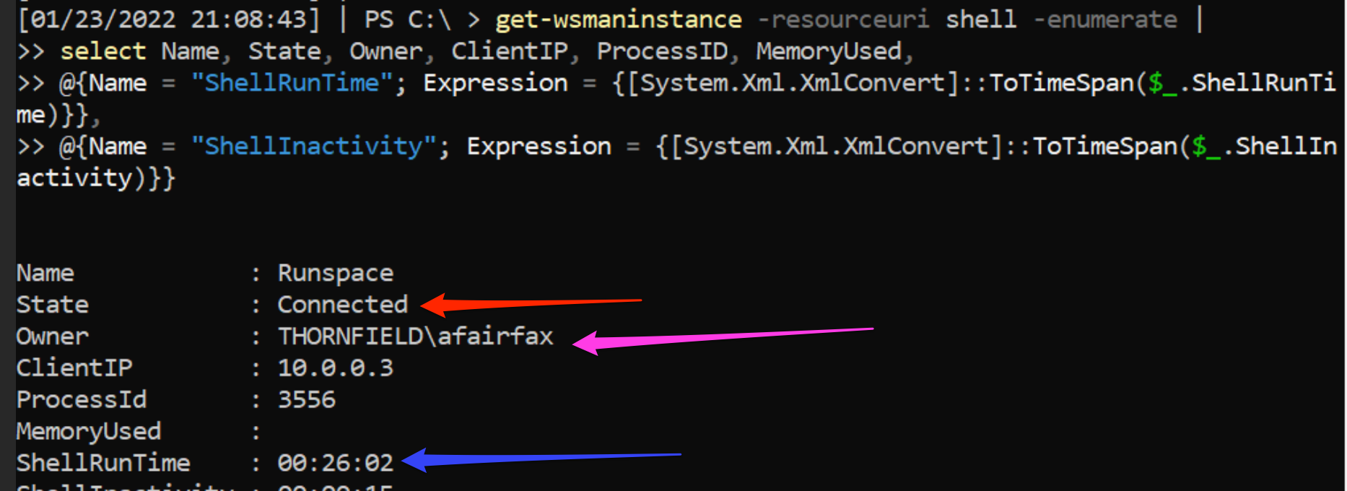The height and width of the screenshot is (491, 1347).
Task: Click the PS C:\ prompt text
Action: (x=408, y=19)
